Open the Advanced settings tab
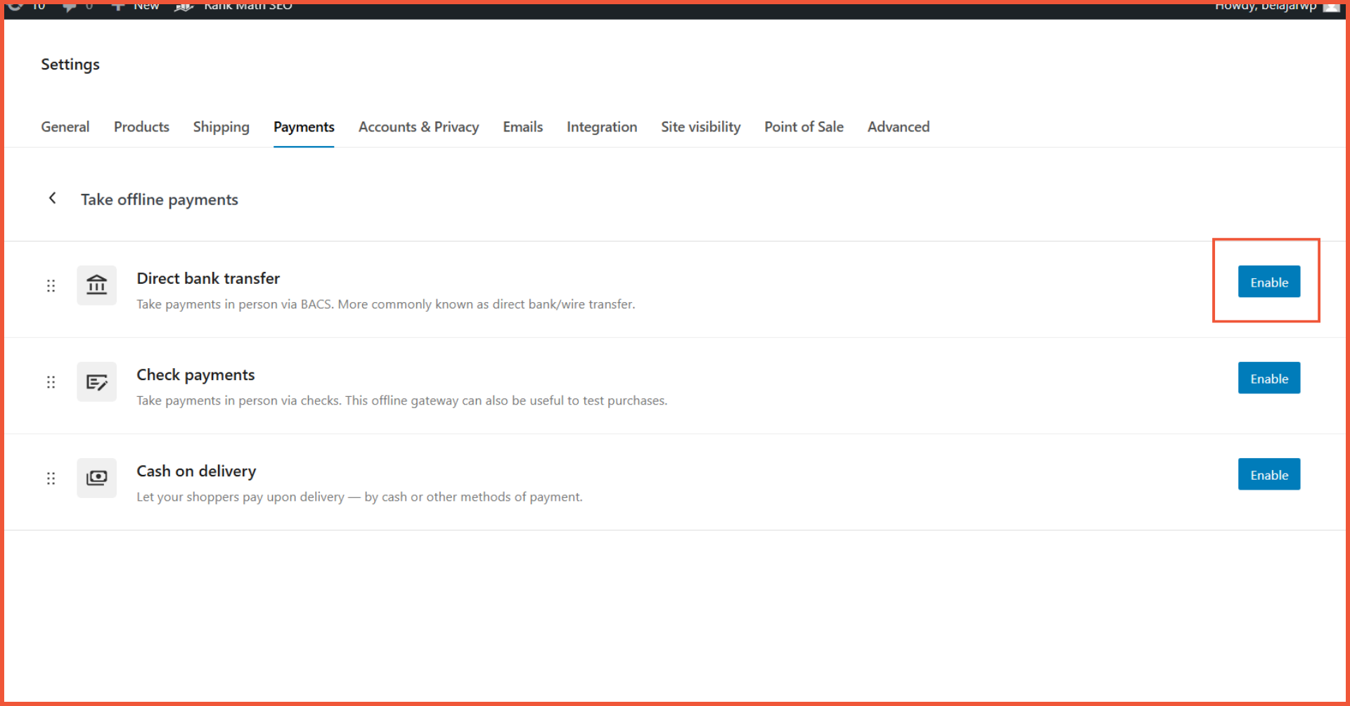1350x706 pixels. click(x=898, y=127)
